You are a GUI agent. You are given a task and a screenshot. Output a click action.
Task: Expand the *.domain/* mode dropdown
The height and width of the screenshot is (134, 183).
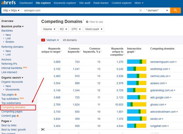(157, 10)
